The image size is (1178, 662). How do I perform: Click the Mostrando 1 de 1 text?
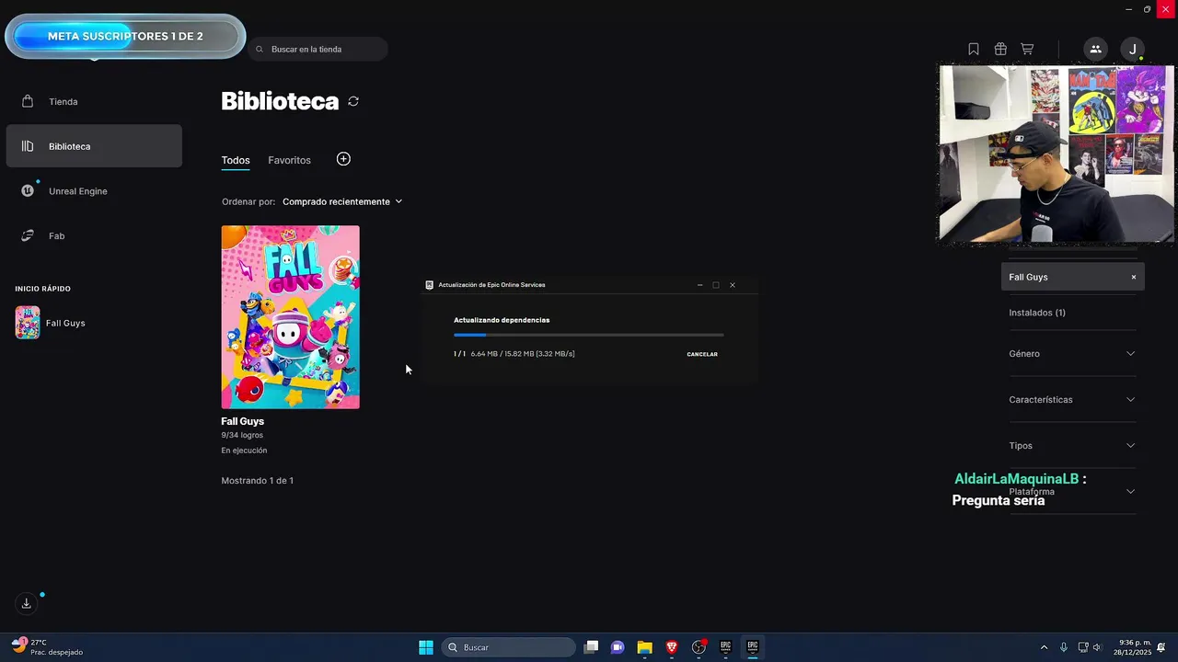pos(258,481)
